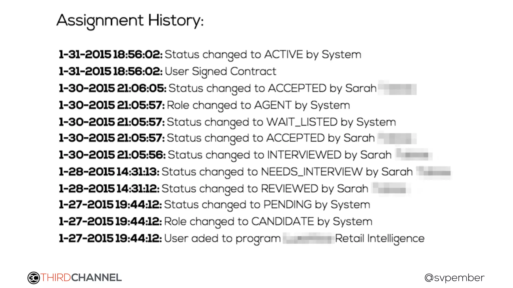
Task: Click the Retail Intelligence program name
Action: (379, 238)
